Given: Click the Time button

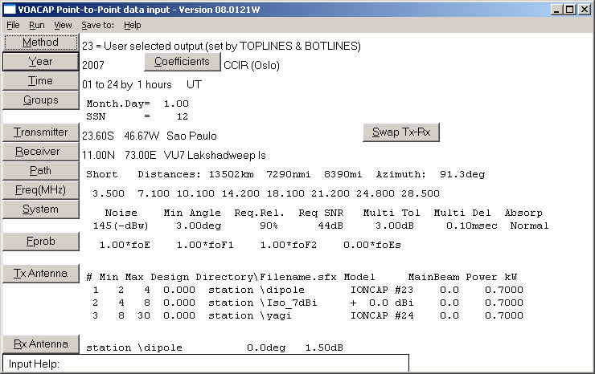Looking at the screenshot, I should pyautogui.click(x=40, y=81).
